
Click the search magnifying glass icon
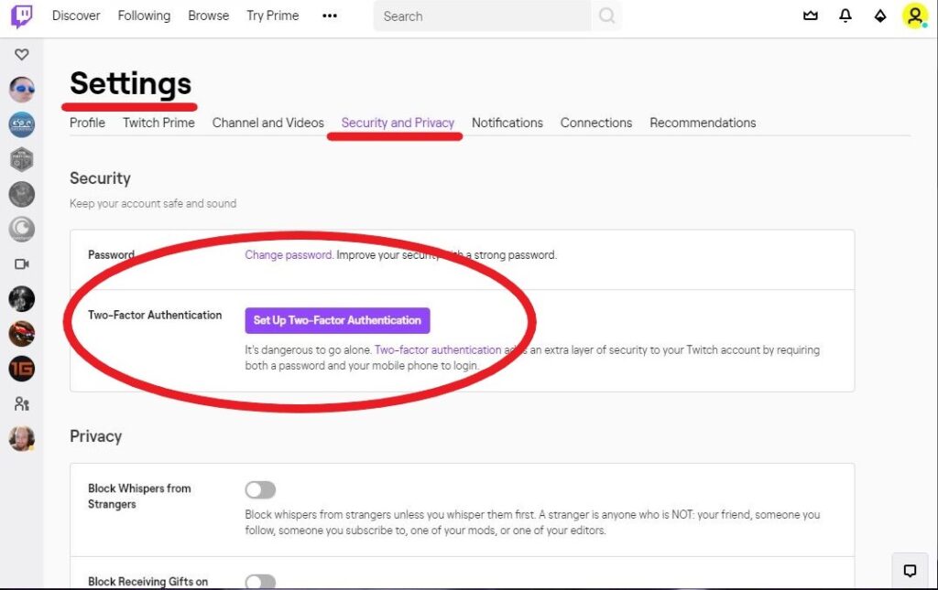click(x=606, y=16)
